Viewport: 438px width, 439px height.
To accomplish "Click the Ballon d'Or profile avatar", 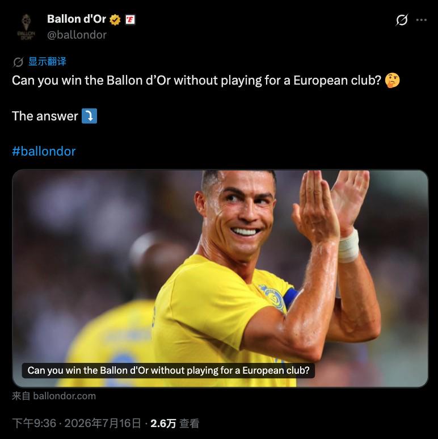I will (x=26, y=27).
